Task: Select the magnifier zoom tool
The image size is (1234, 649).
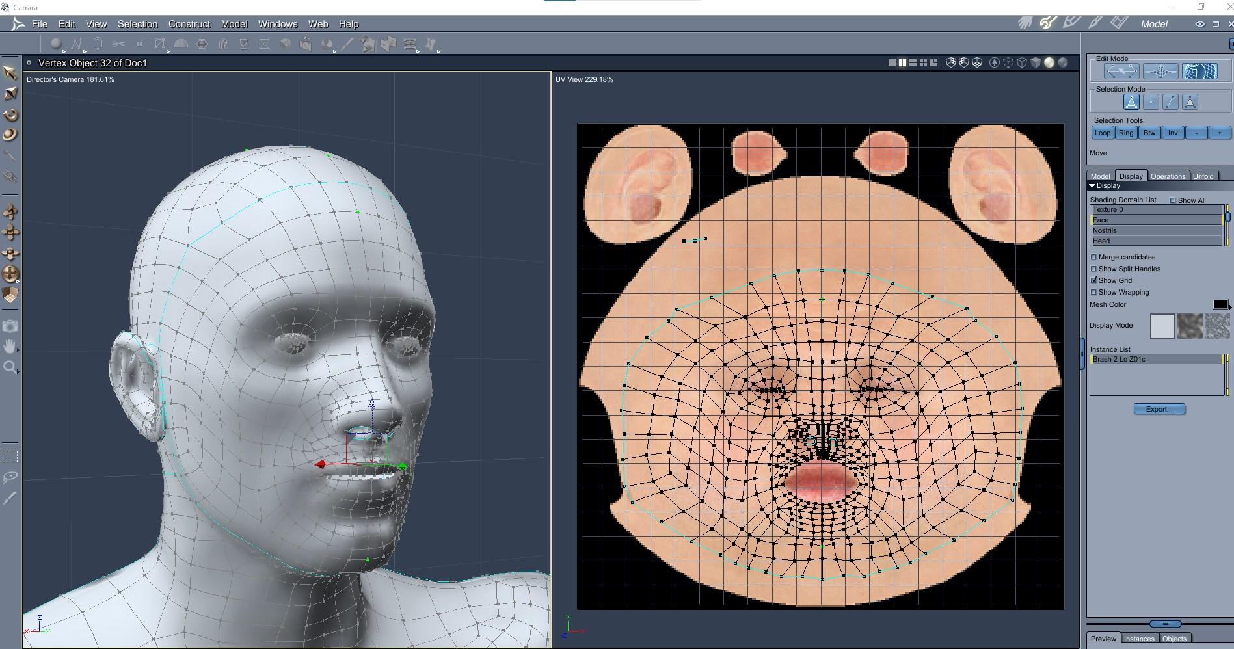Action: [x=10, y=367]
